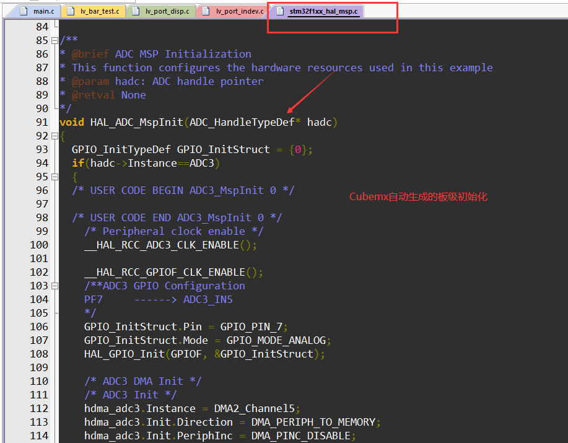Image resolution: width=568 pixels, height=443 pixels.
Task: Click the file icon on lv_port_indev.c tab
Action: [x=205, y=11]
